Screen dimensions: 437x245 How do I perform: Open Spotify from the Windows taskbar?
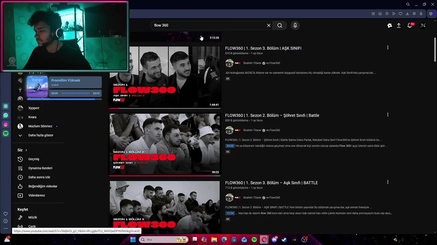tap(254, 240)
